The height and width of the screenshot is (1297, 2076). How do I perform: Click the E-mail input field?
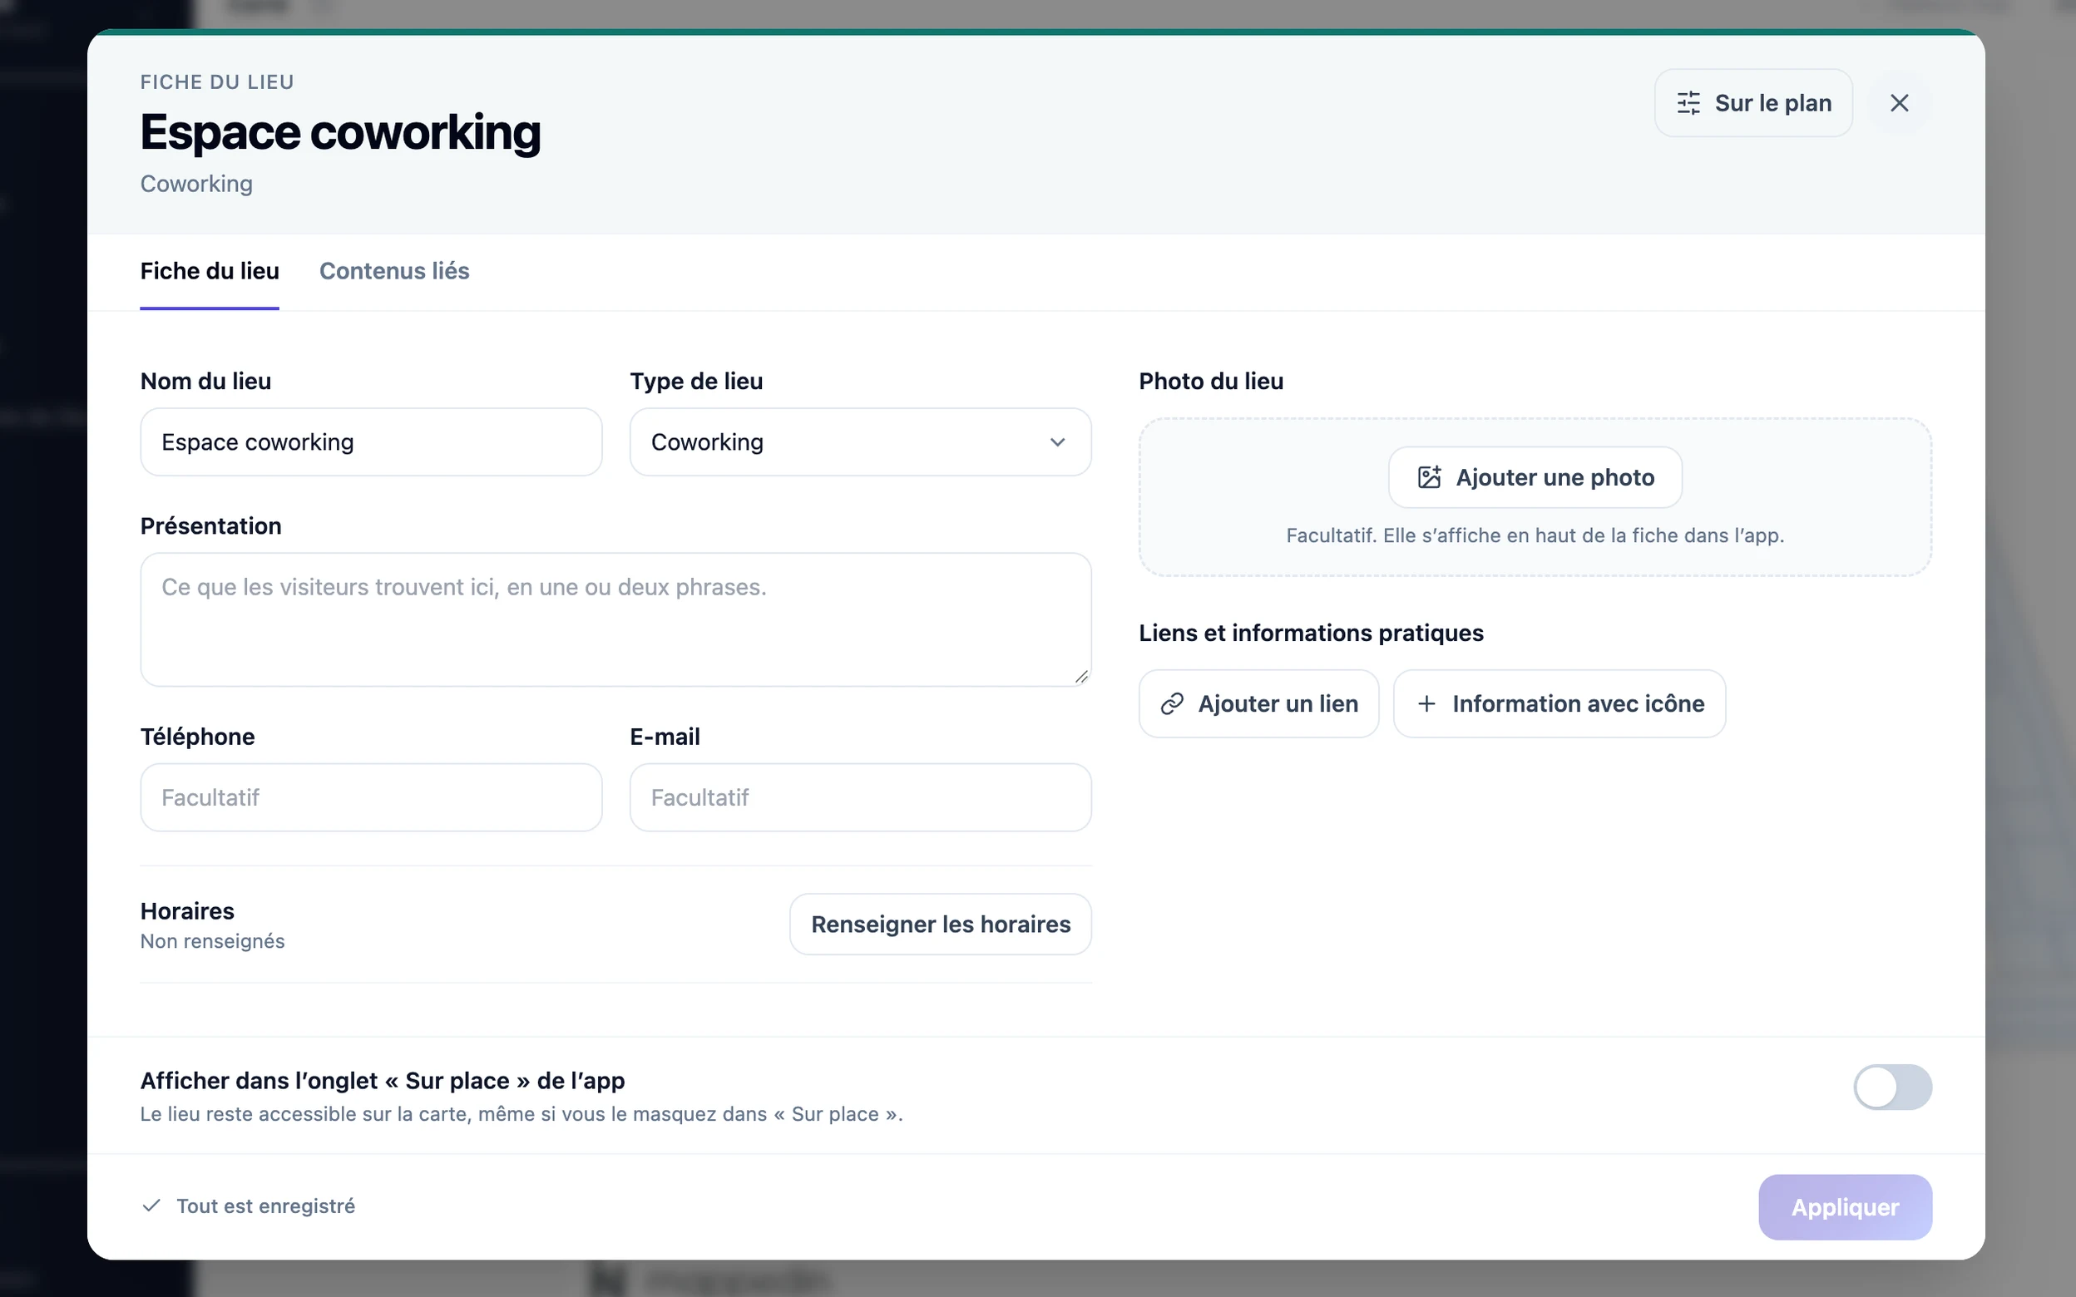(860, 798)
